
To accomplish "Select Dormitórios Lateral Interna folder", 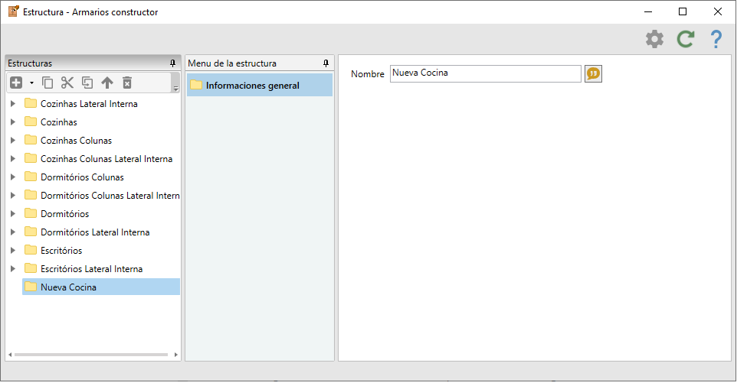I will (x=87, y=232).
